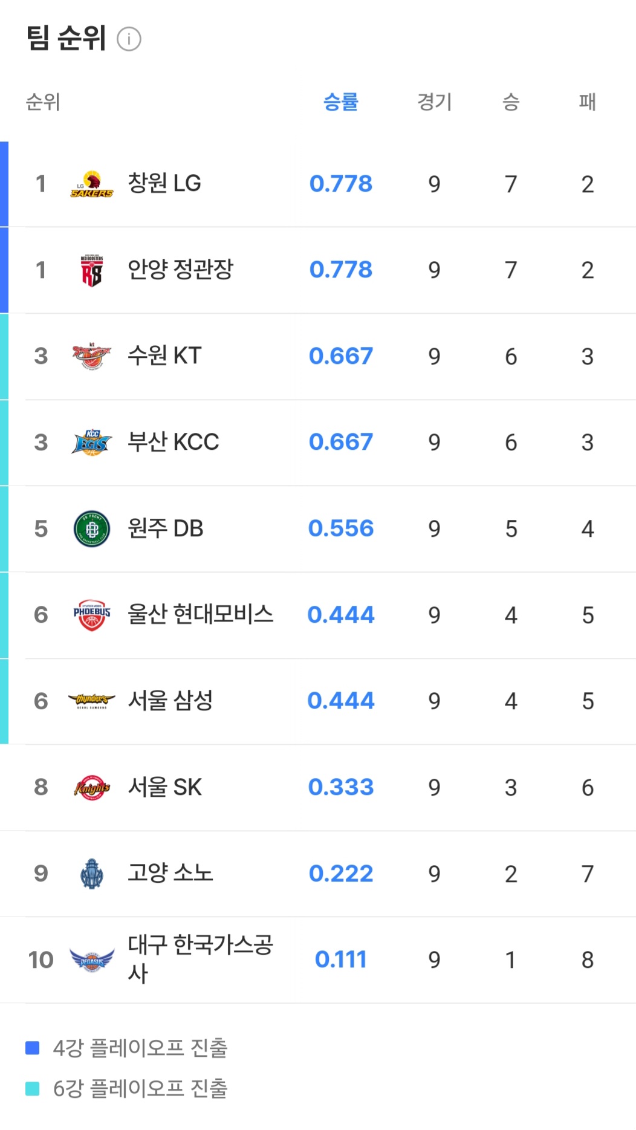Click the 서울 삼성 Thunders logo
Screen dimensions: 636x1130
92,701
